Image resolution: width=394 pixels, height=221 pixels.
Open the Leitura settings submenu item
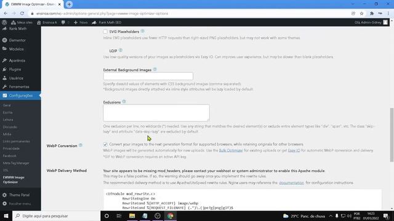click(8, 120)
